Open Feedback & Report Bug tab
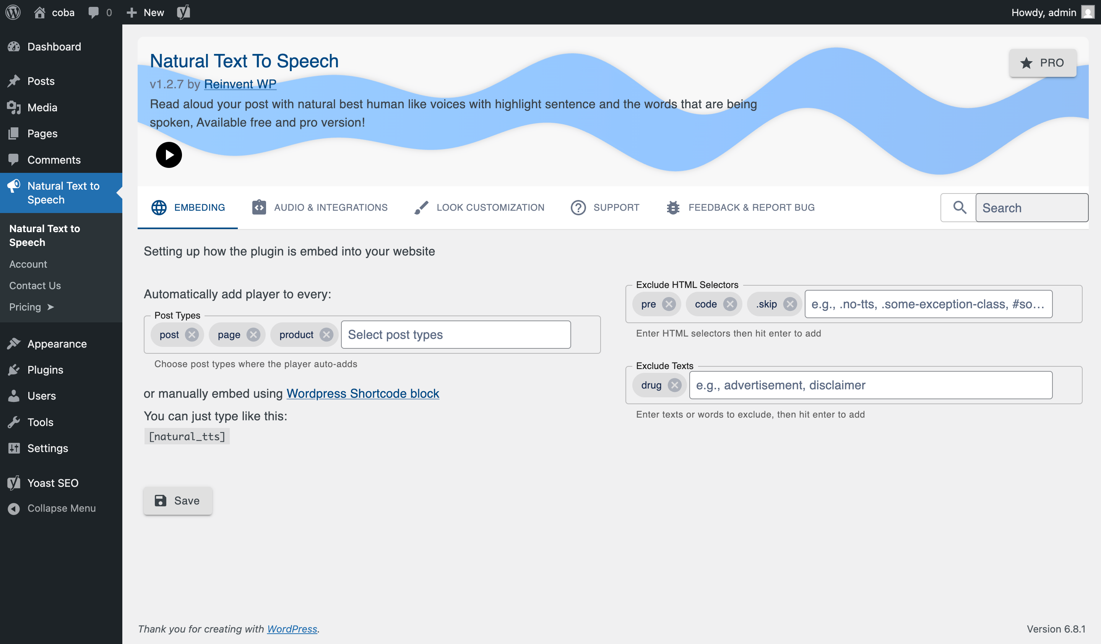This screenshot has width=1101, height=644. point(740,208)
